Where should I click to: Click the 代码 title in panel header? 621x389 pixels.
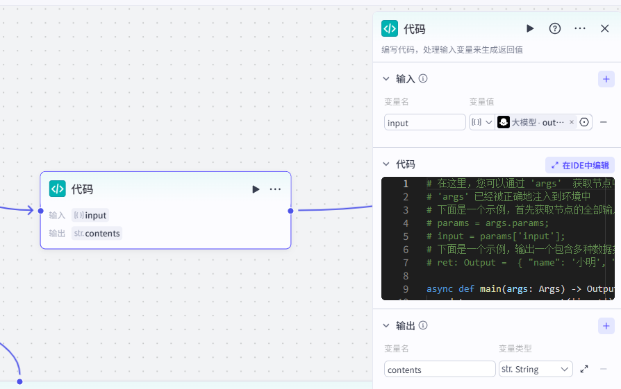pyautogui.click(x=415, y=29)
